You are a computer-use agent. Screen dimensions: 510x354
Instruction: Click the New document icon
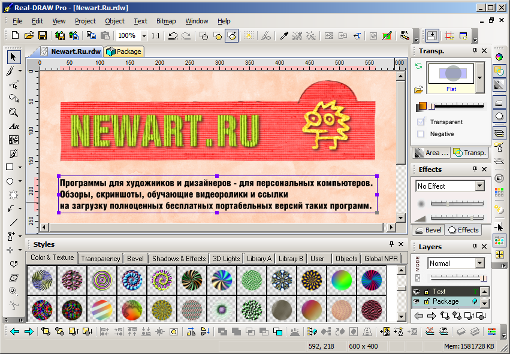16,36
